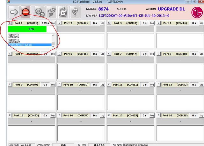Open the gears settings icon

click(40, 12)
